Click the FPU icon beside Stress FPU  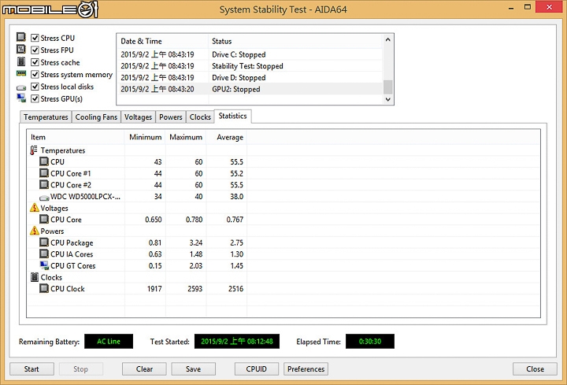21,49
